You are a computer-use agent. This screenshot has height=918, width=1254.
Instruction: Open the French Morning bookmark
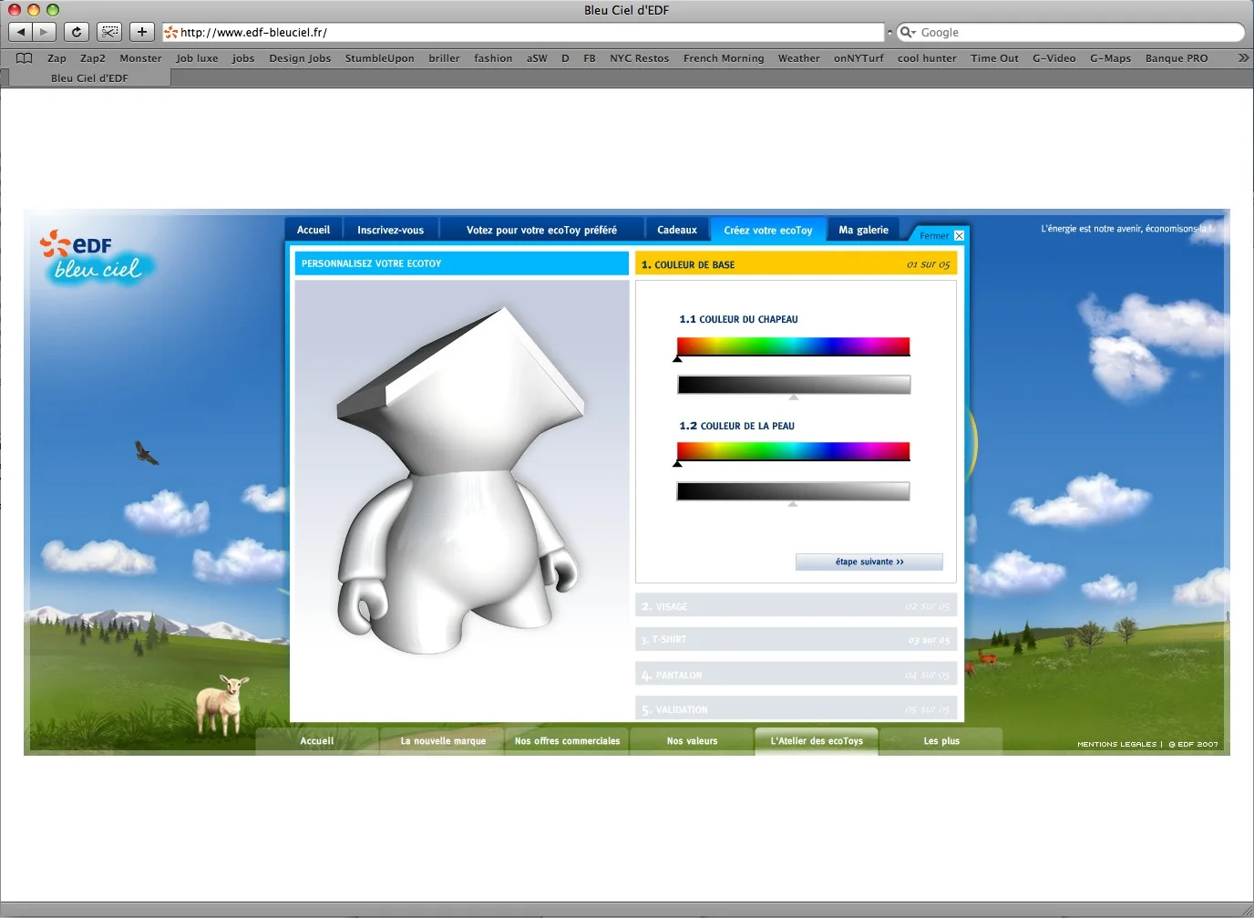click(724, 58)
